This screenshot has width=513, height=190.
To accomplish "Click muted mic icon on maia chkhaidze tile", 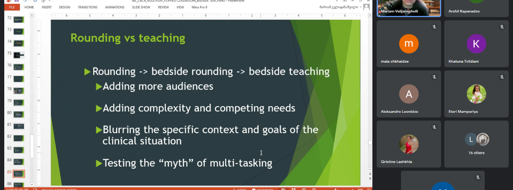I will click(x=434, y=26).
